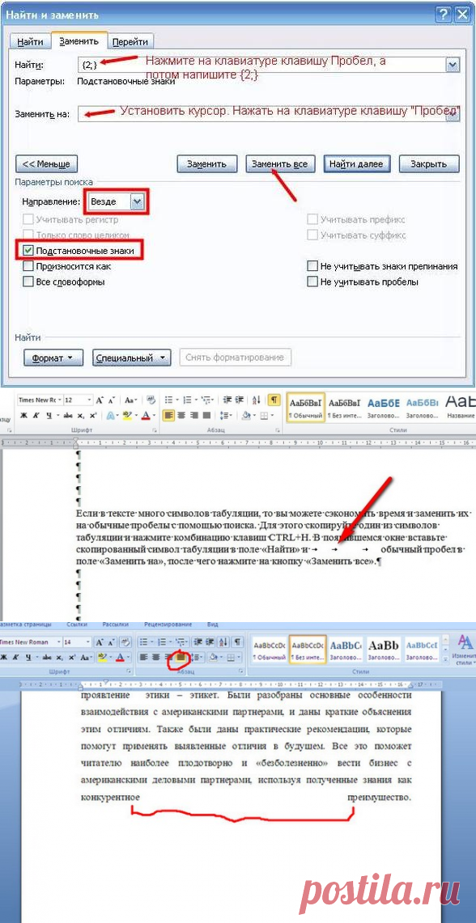Click the Заменить все button
The image size is (476, 923).
pos(279,163)
